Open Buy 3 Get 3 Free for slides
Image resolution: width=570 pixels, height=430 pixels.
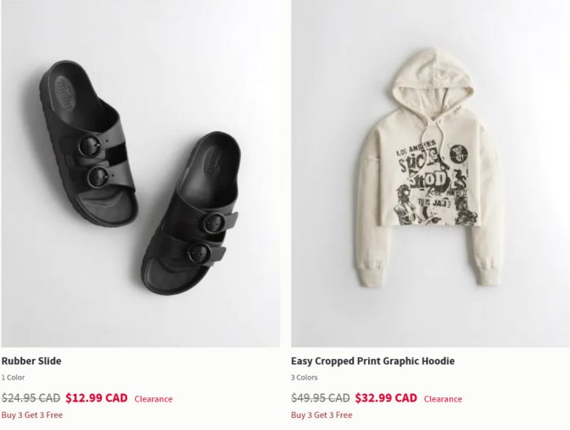tap(32, 415)
